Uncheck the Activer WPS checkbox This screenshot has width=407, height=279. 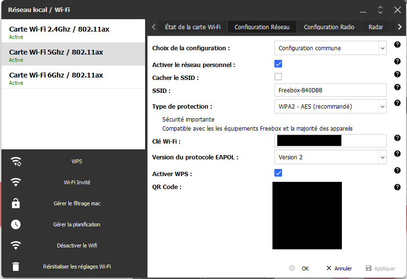278,173
